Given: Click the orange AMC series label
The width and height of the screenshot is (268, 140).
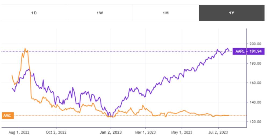Looking at the screenshot, I should pyautogui.click(x=8, y=116).
